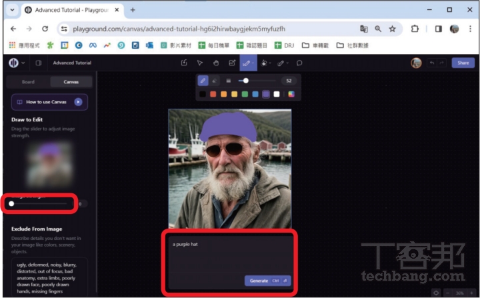Click the brush size value 52
The width and height of the screenshot is (480, 298).
click(x=289, y=81)
